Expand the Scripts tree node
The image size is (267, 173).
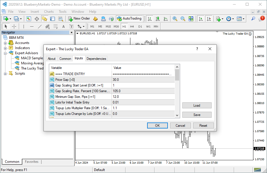5,74
